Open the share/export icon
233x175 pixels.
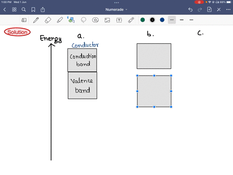click(x=43, y=10)
